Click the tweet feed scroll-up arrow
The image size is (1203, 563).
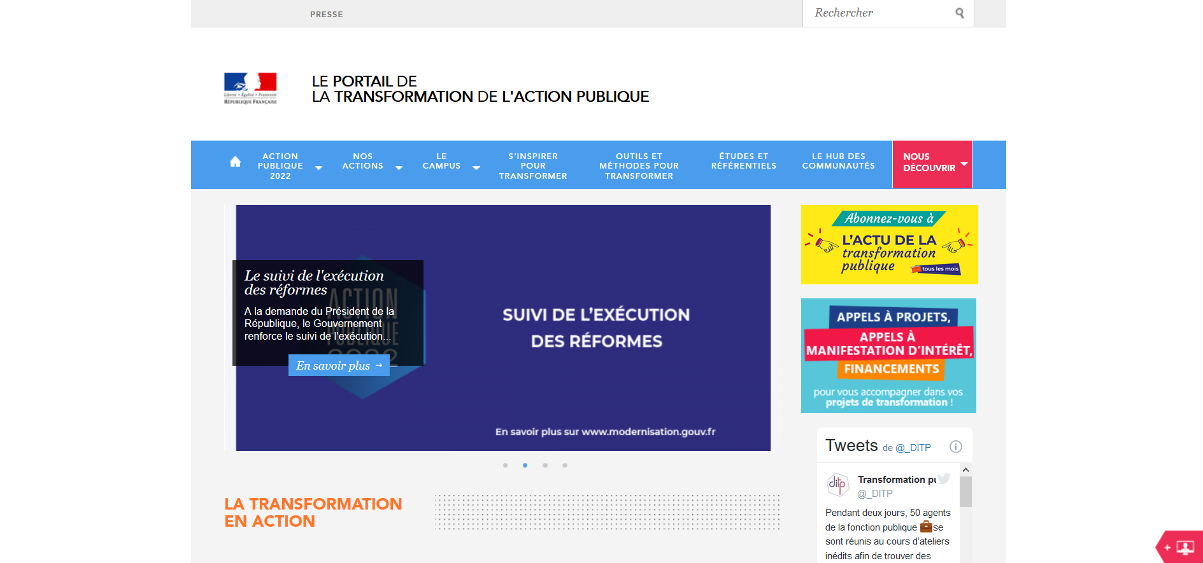965,470
